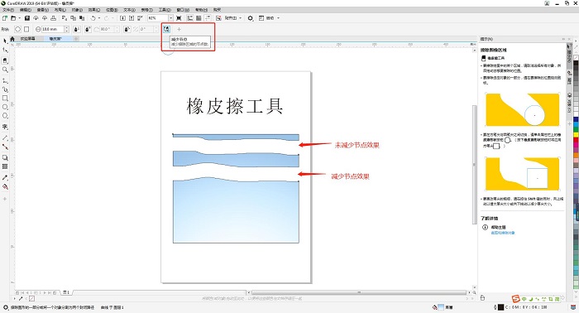The width and height of the screenshot is (579, 313).
Task: Toggle the show rulers button
Action: click(x=189, y=18)
